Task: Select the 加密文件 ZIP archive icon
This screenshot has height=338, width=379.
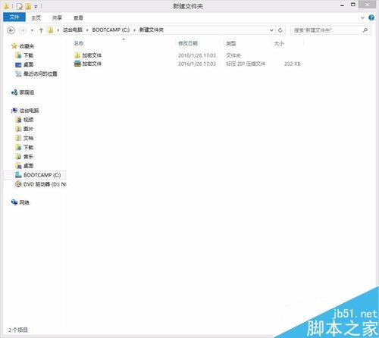Action: pos(77,64)
